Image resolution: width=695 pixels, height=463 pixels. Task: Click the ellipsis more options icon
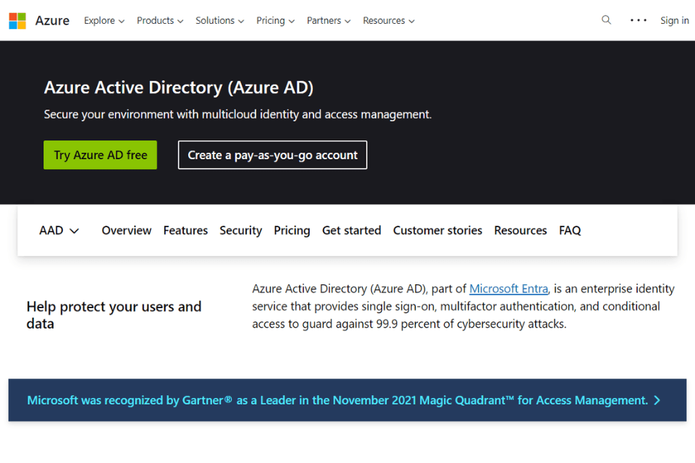coord(638,20)
